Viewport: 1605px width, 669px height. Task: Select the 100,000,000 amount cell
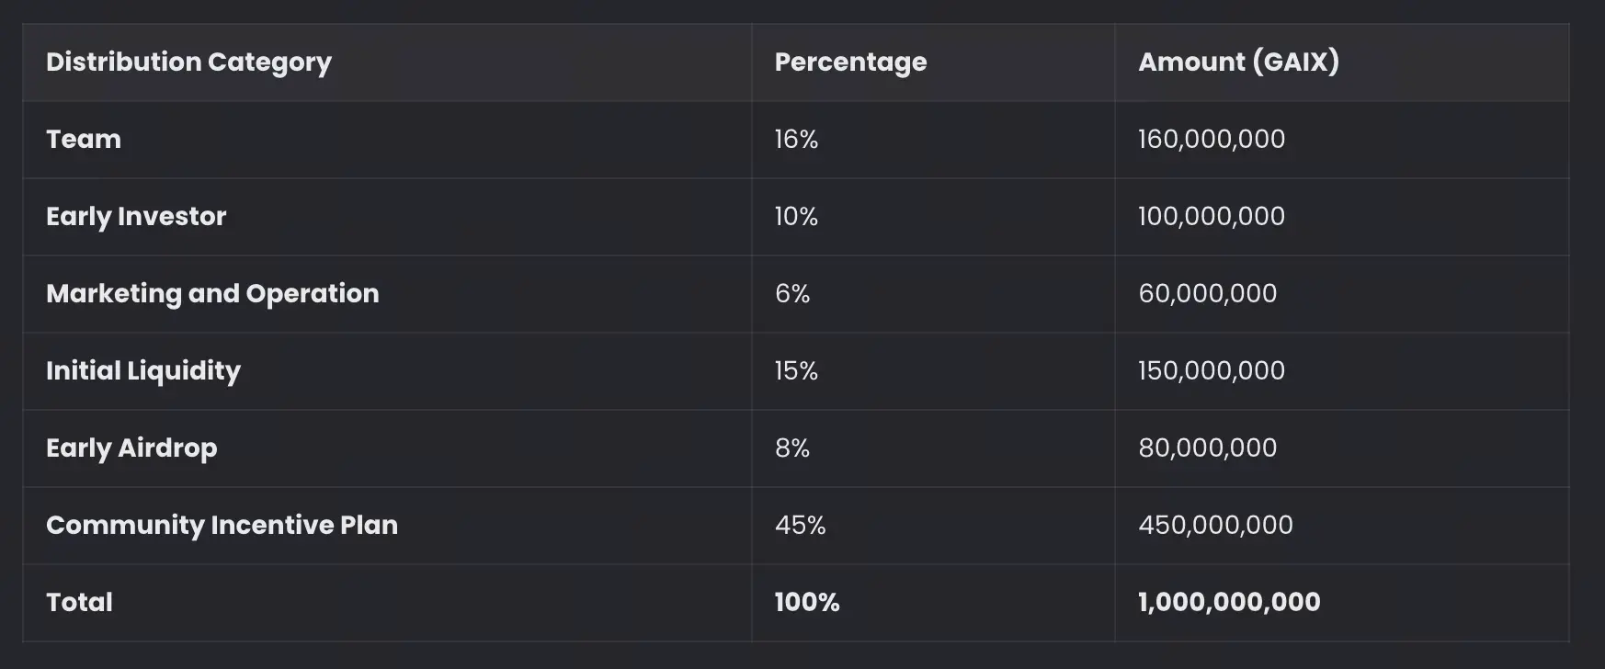point(1212,216)
